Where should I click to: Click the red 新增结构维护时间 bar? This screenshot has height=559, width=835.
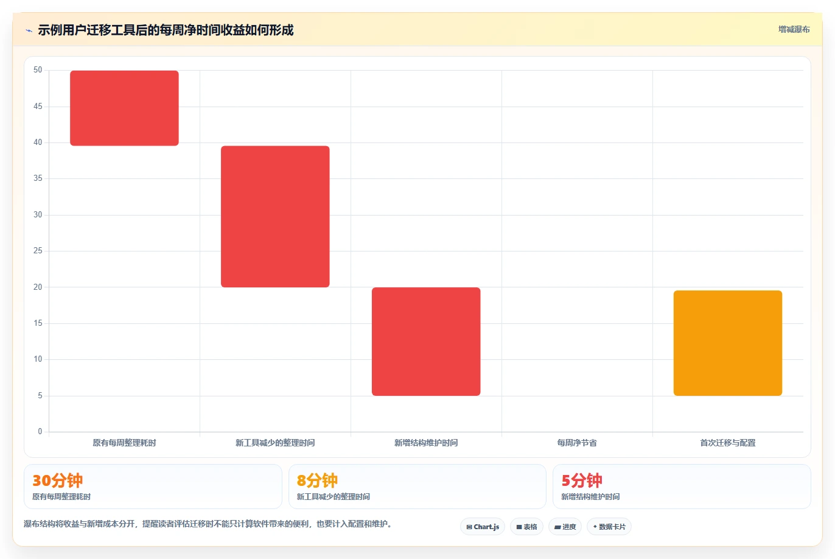tap(426, 342)
